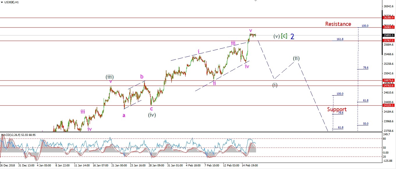The width and height of the screenshot is (396, 169).
Task: Click the gray chart shift triangle marker
Action: [x=255, y=1]
